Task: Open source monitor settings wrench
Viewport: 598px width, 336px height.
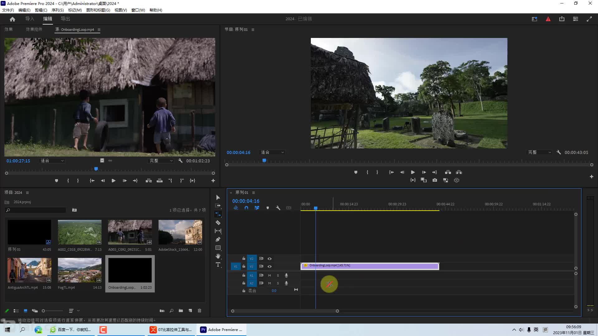Action: (x=180, y=161)
